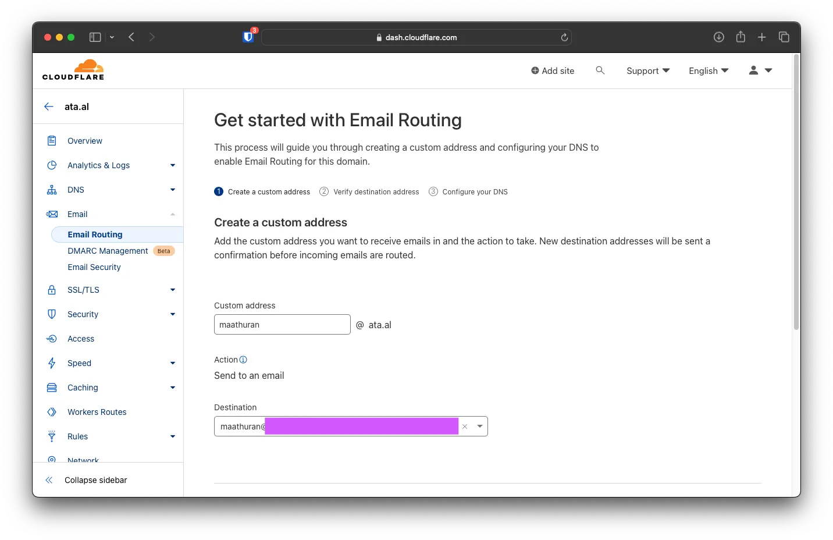Expand the Caching section arrow
Screen dimensions: 833x540
click(x=173, y=388)
